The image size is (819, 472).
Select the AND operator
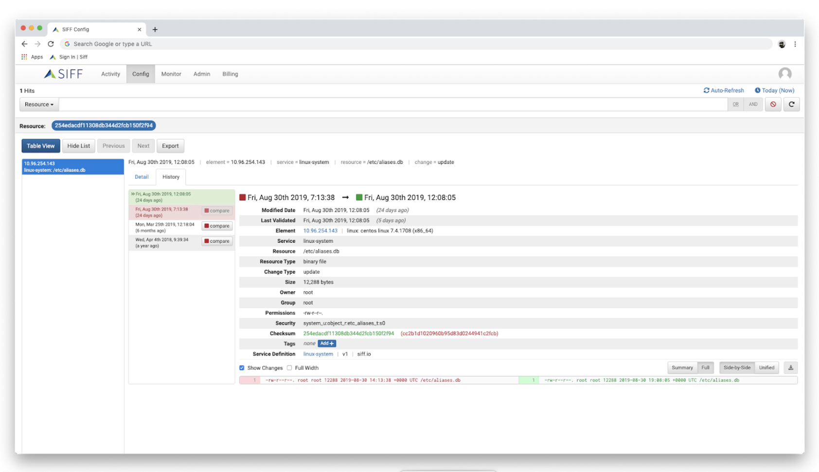pyautogui.click(x=753, y=104)
